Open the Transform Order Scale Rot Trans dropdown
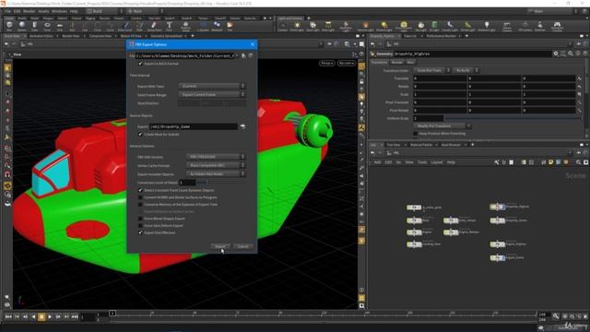This screenshot has height=332, width=590. 432,70
